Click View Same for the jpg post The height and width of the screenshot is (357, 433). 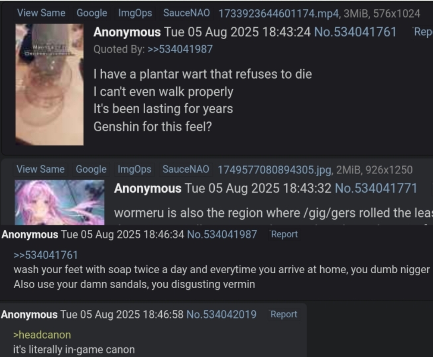pos(41,169)
